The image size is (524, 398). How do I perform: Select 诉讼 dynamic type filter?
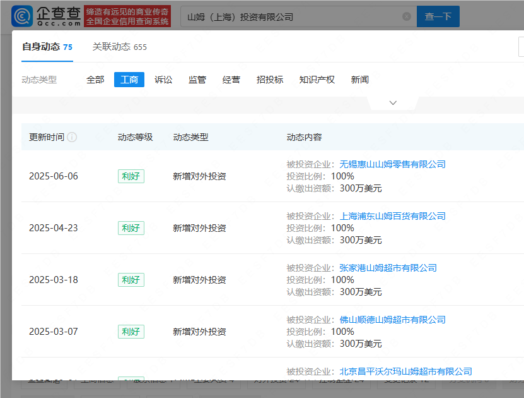163,80
